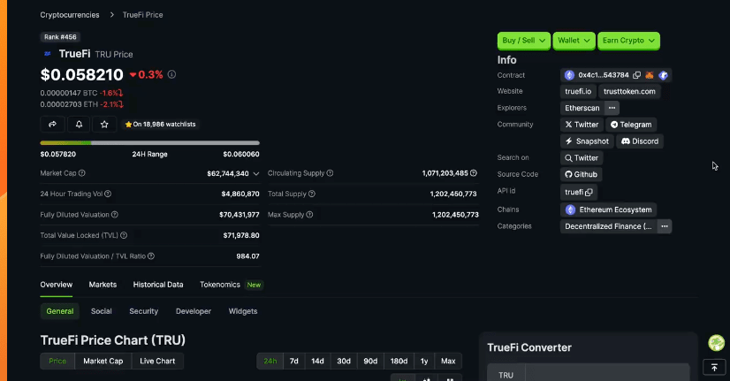Click the 24H Range progress bar
Viewport: 730px width, 381px height.
(x=150, y=143)
